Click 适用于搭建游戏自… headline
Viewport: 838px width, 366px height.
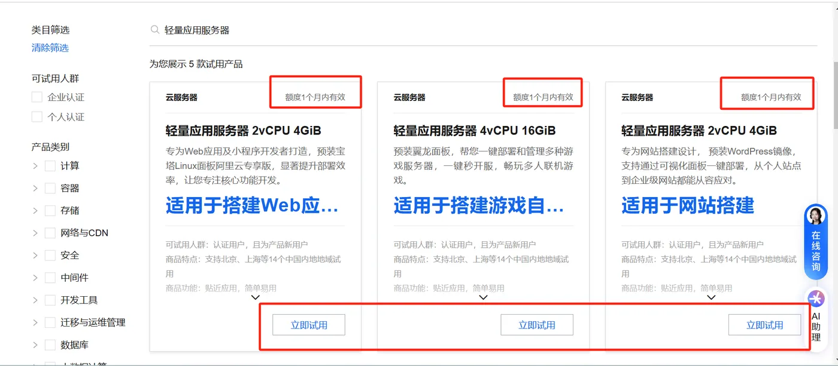coord(479,205)
